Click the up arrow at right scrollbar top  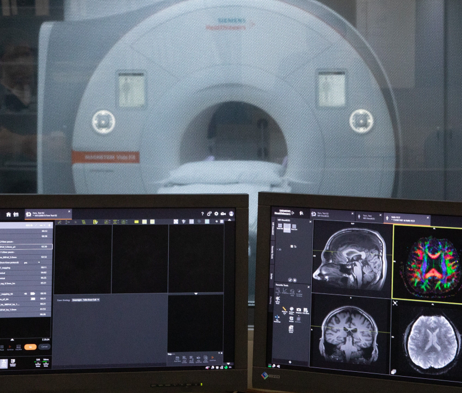[230, 220]
